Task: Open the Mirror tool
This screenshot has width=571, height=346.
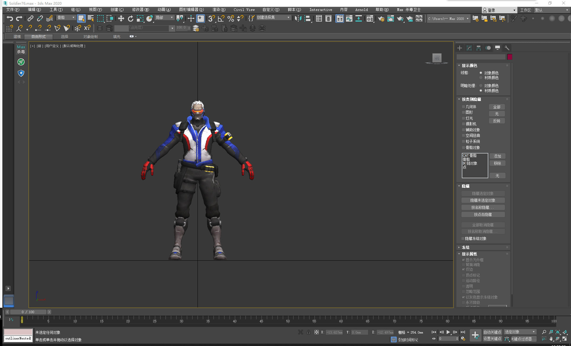Action: point(298,19)
